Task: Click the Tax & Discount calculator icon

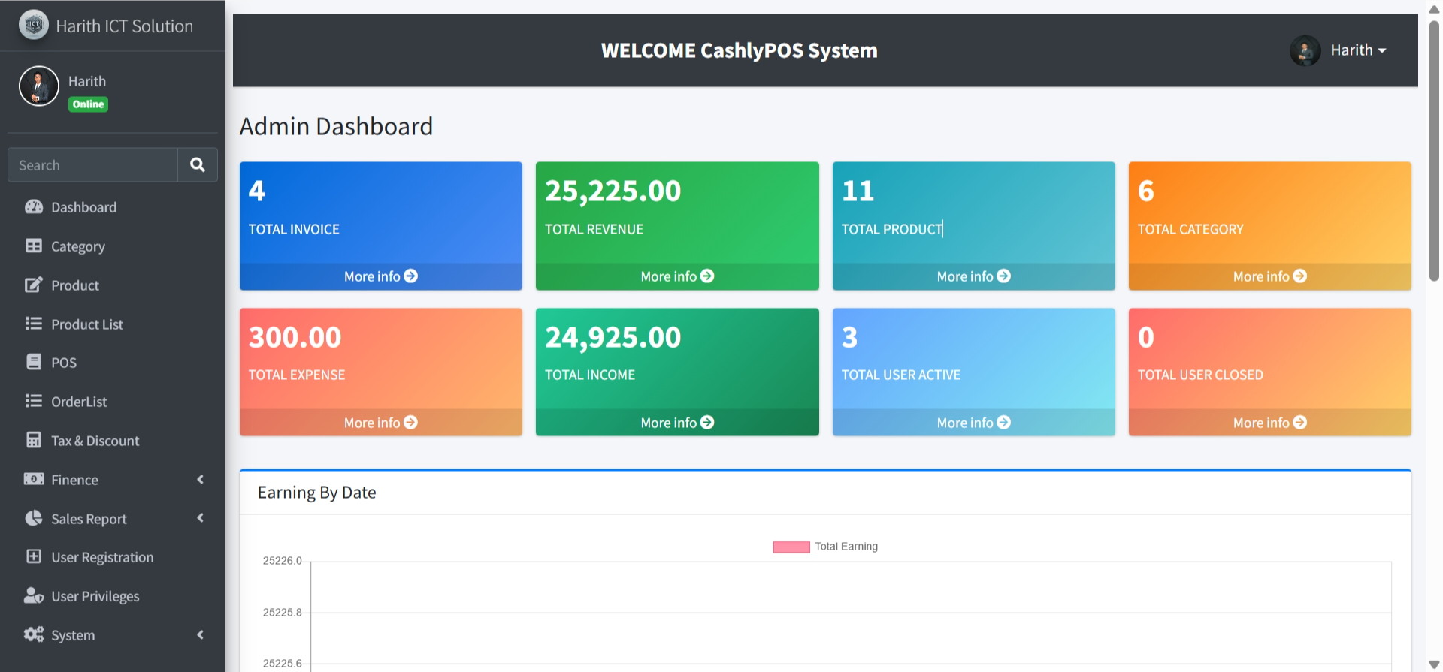Action: tap(34, 440)
